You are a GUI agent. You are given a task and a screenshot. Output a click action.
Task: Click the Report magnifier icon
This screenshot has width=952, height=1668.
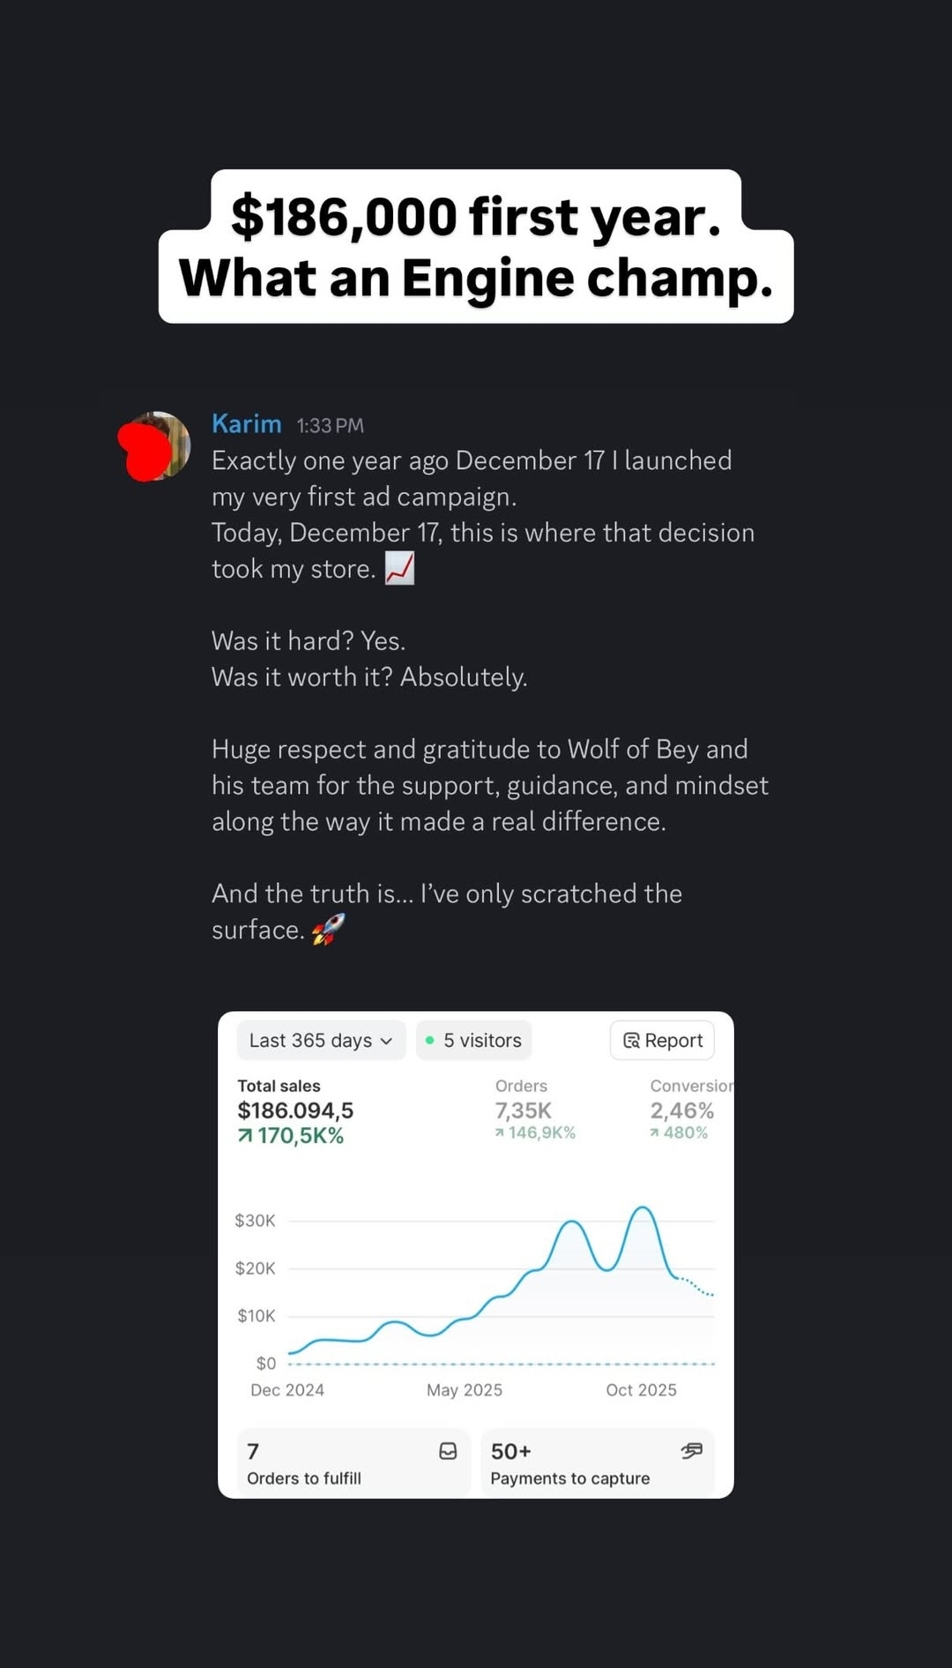tap(631, 1041)
